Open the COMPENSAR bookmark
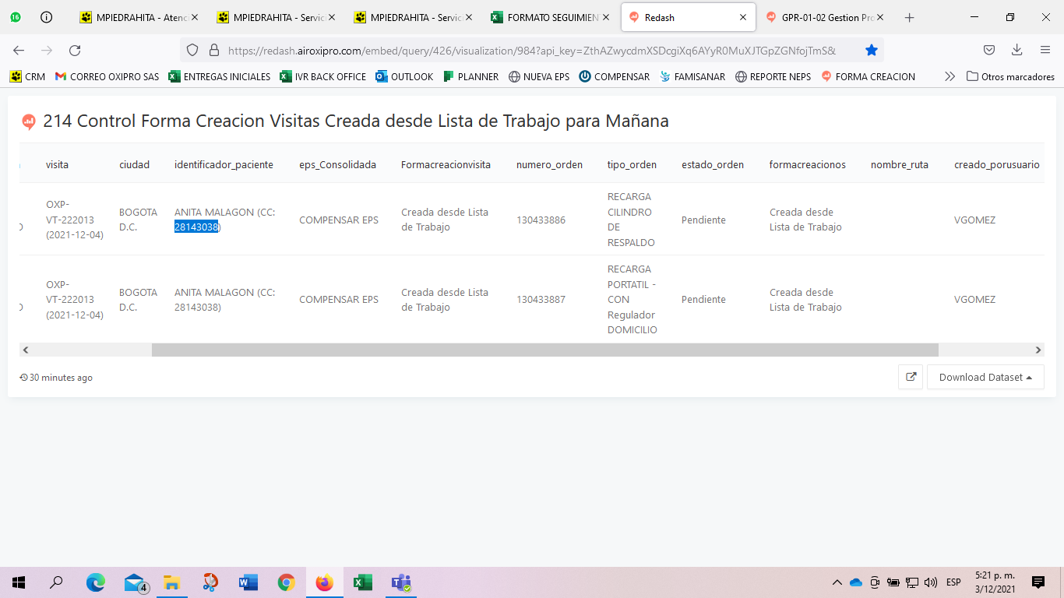This screenshot has width=1064, height=598. [614, 76]
